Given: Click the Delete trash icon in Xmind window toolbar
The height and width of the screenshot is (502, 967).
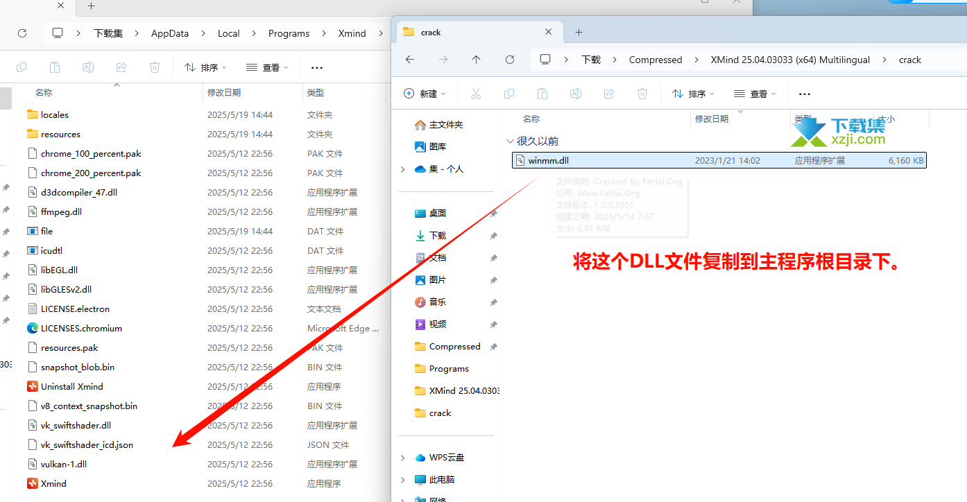Looking at the screenshot, I should pos(155,67).
